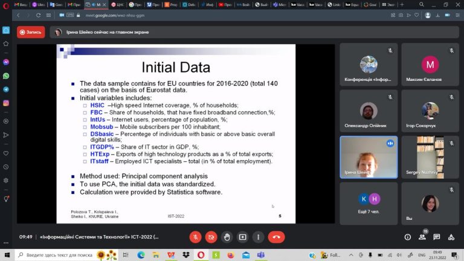Switch to the first Gmail browser tab

coord(21,5)
